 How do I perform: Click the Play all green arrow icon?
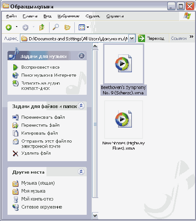point(15,67)
